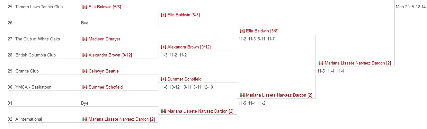Open Alexandra Brown [9/12] at draw position 28
The height and width of the screenshot is (129, 427).
110,55
